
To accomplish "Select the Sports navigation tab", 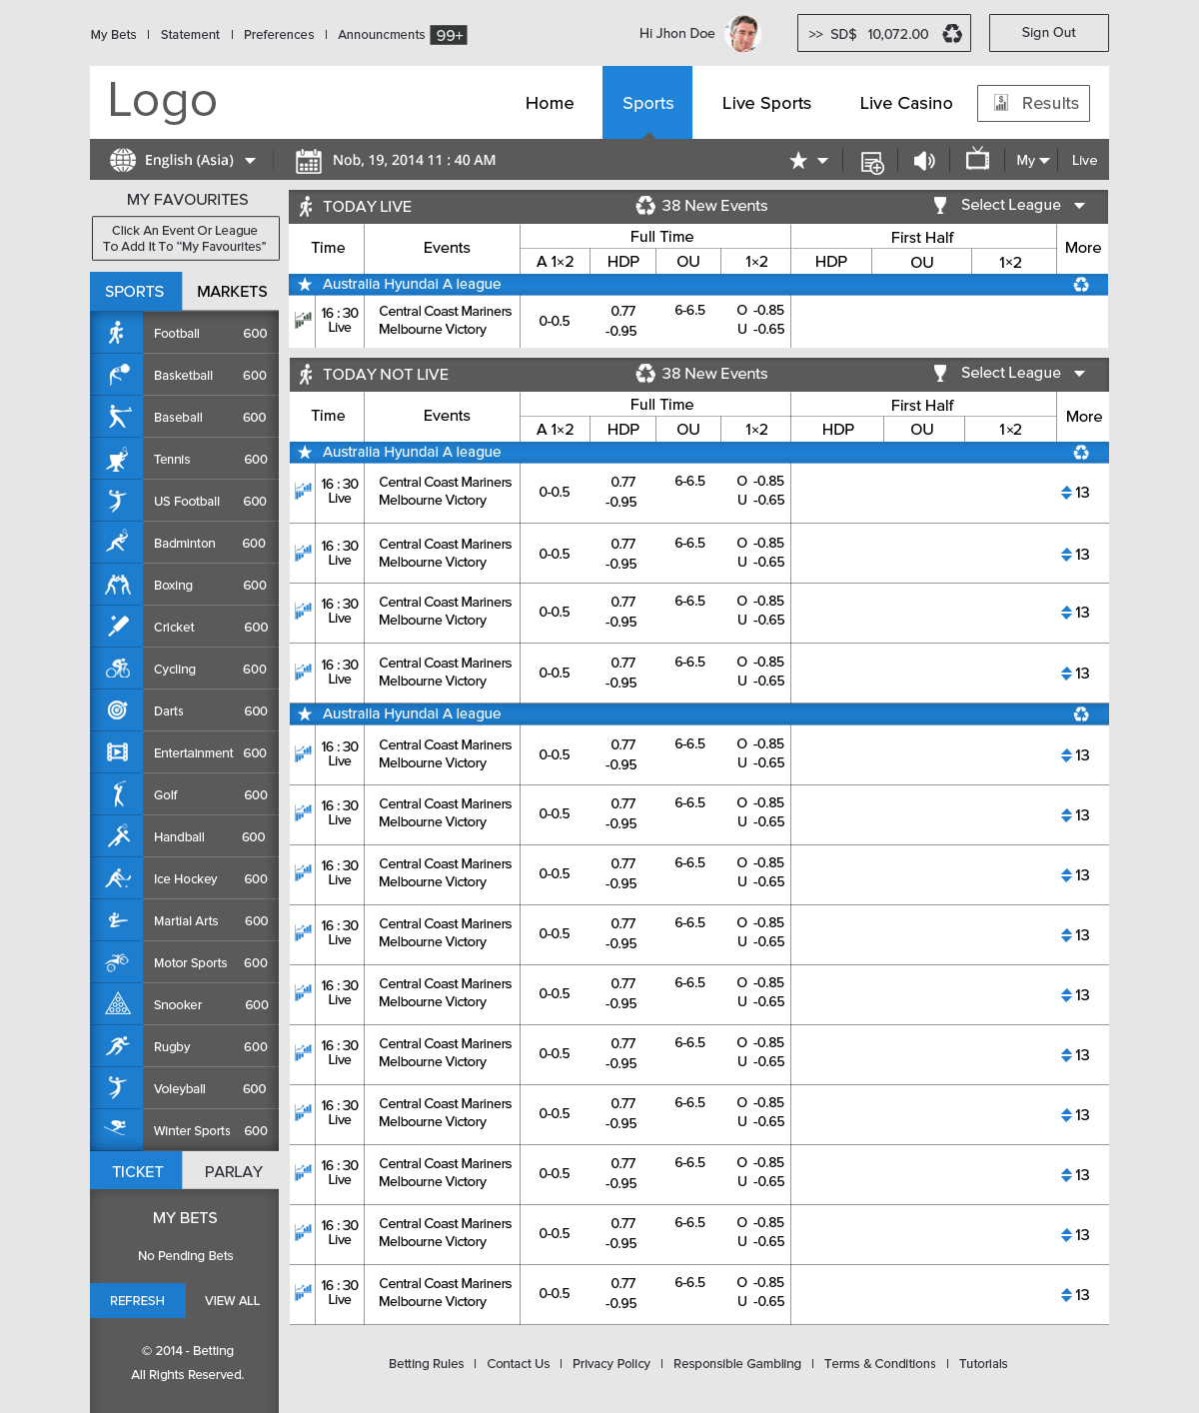I will 647,103.
